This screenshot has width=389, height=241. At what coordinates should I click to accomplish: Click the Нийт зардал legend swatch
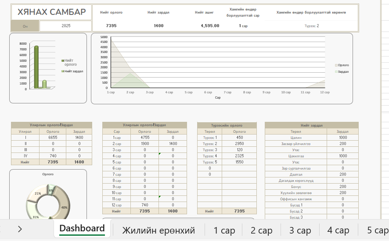[x=63, y=71]
